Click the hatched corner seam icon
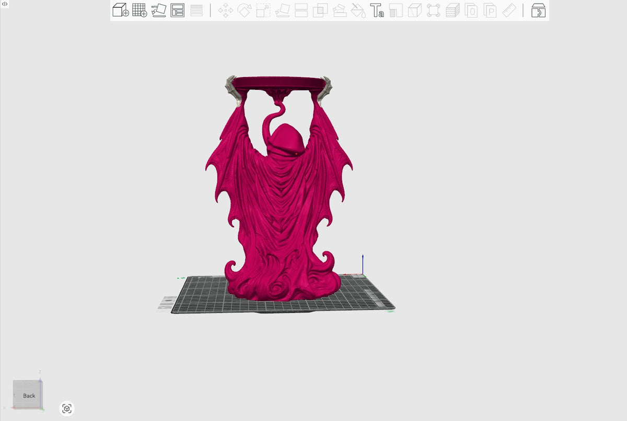The image size is (627, 421). (x=396, y=10)
